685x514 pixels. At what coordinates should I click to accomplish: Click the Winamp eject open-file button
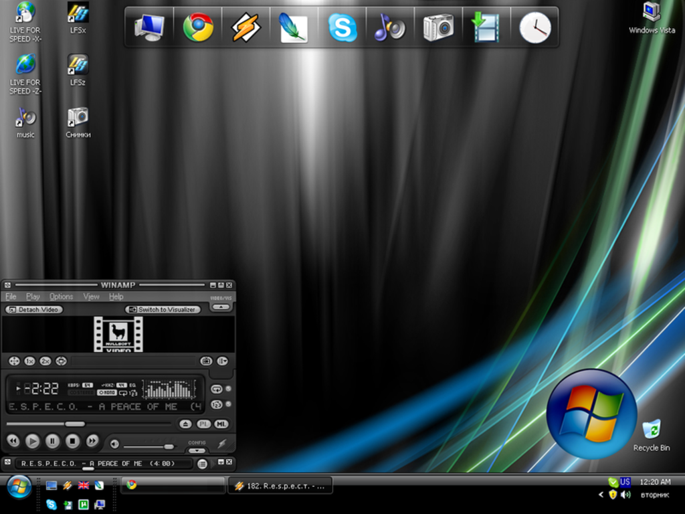coord(186,424)
